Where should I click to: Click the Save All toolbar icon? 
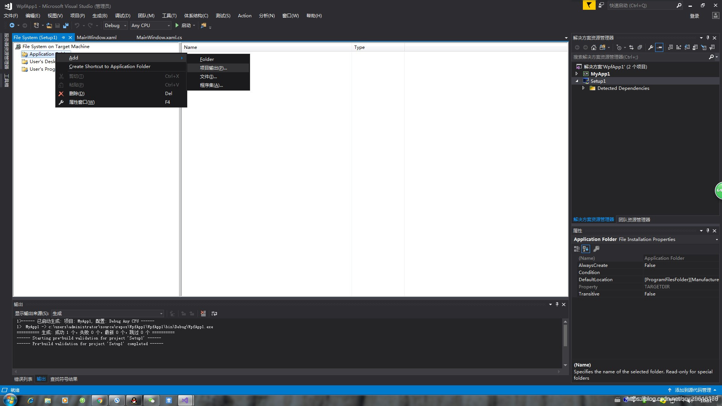(x=66, y=26)
